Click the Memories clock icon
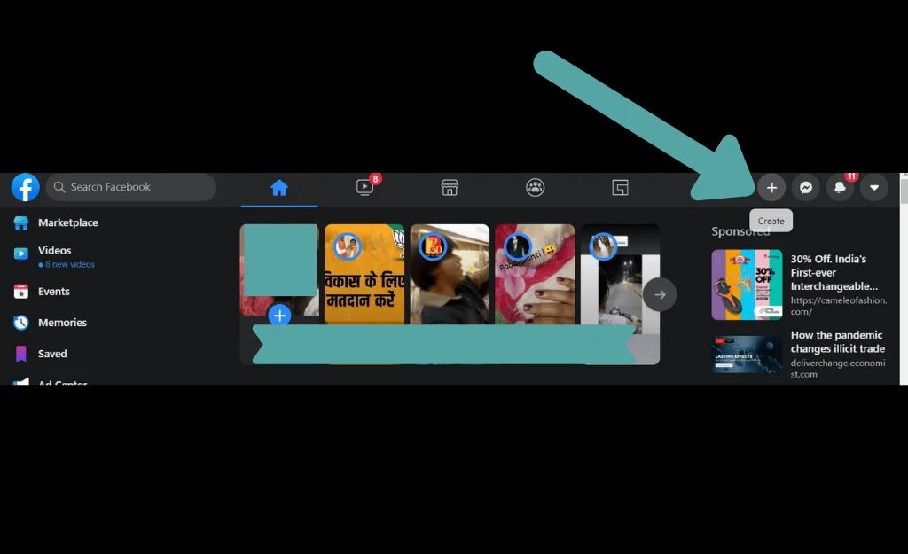Image resolution: width=908 pixels, height=554 pixels. click(x=21, y=323)
